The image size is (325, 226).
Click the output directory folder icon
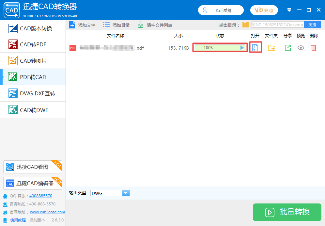(245, 25)
